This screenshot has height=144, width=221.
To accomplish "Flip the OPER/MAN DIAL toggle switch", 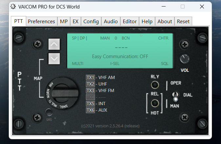I will pos(175,97).
